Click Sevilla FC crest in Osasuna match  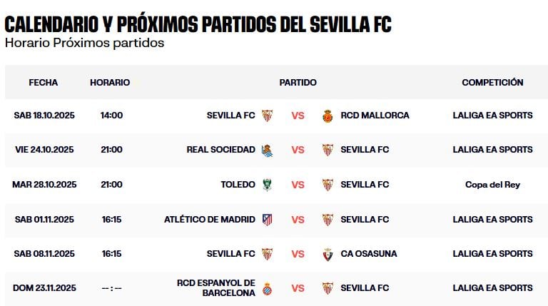coord(267,254)
